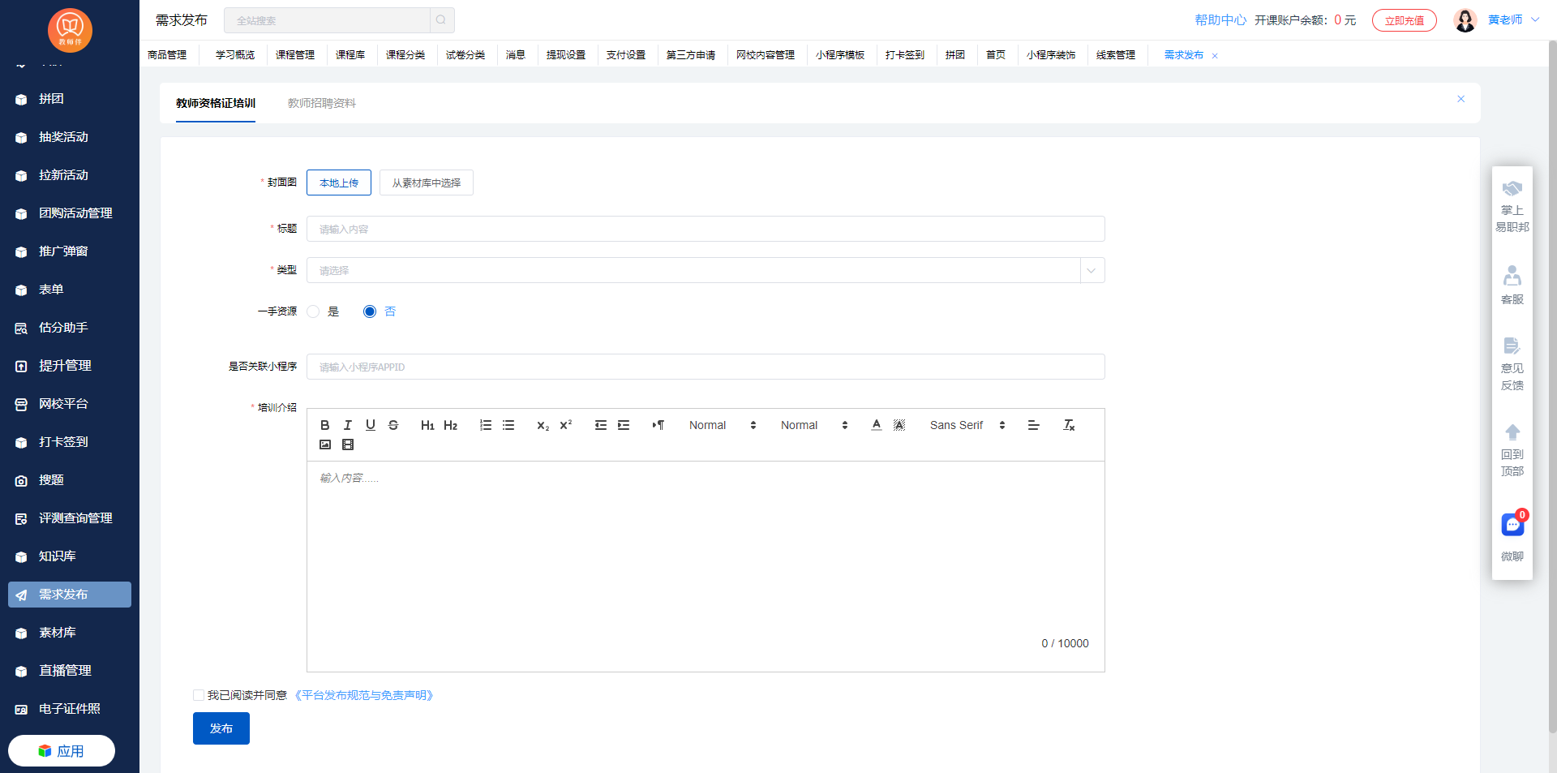Click the clear formatting icon
1557x773 pixels.
click(x=1069, y=425)
